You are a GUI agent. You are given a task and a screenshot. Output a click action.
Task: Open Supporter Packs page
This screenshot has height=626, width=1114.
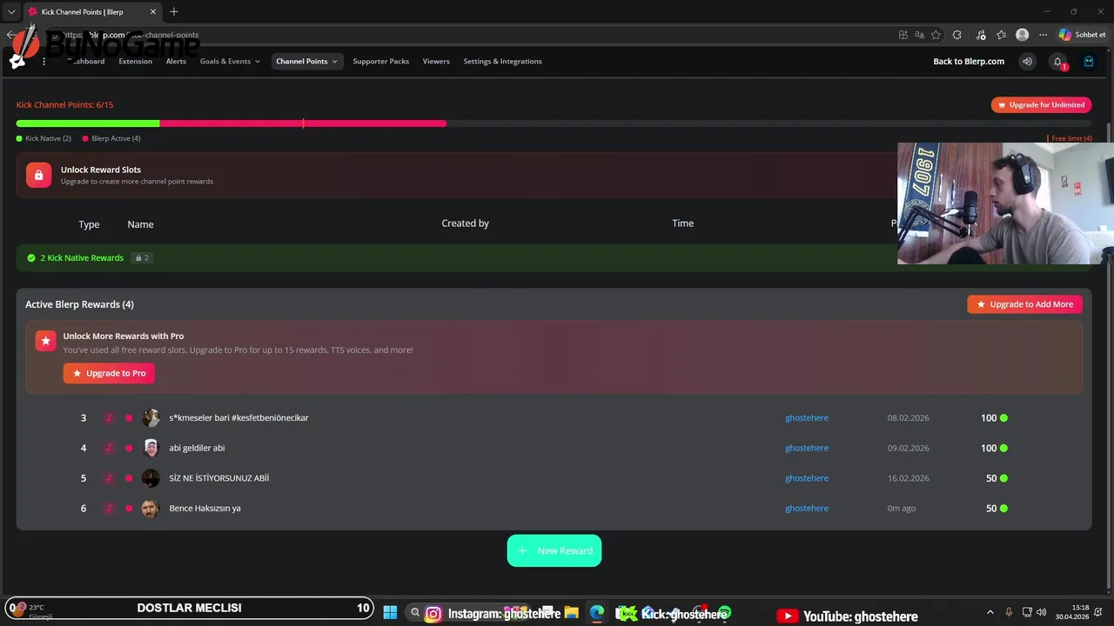[380, 62]
